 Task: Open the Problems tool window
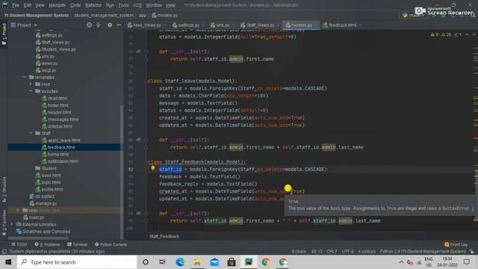47,244
